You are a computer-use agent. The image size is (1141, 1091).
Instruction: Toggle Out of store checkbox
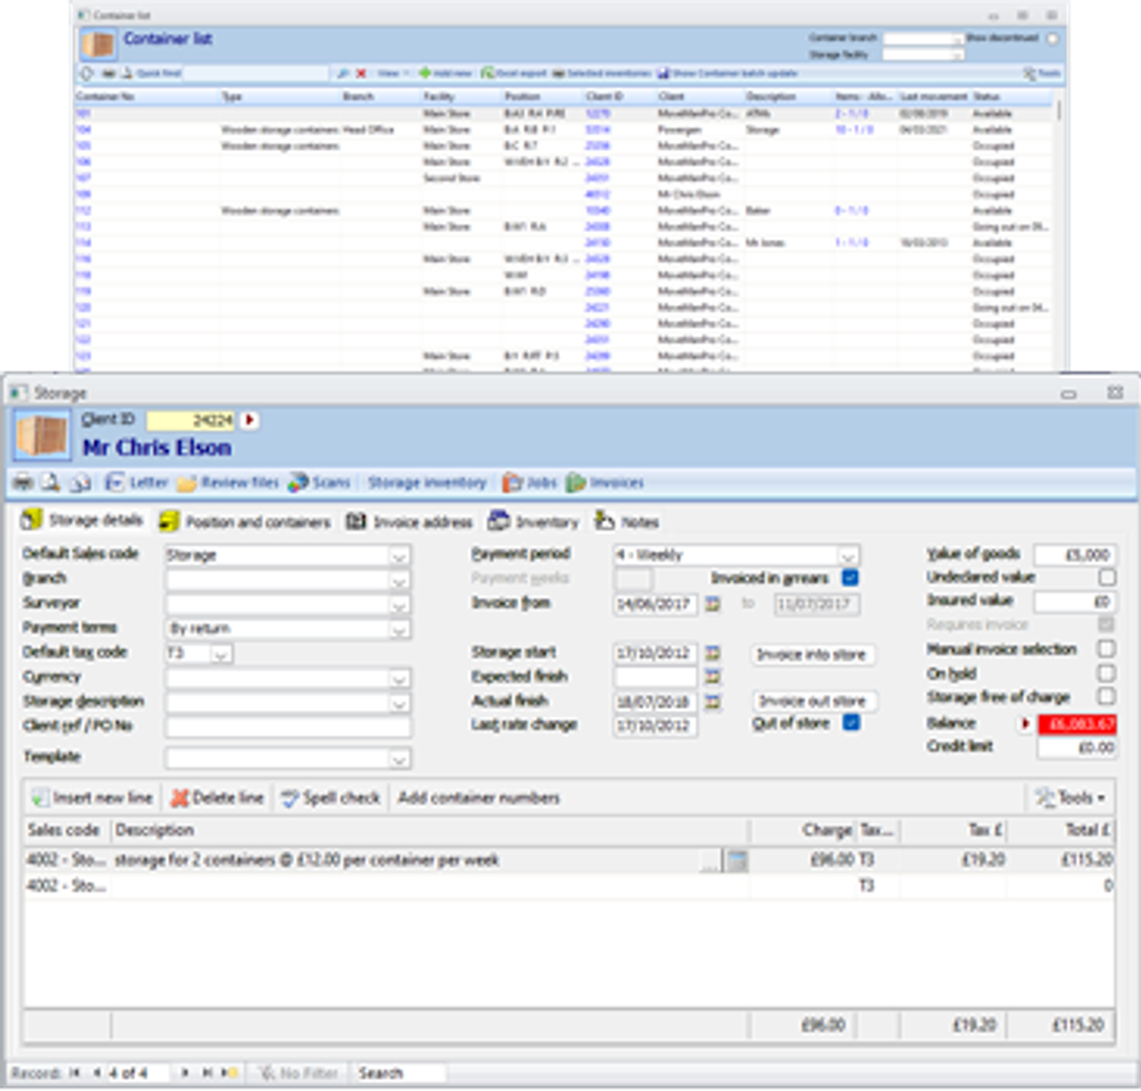(851, 723)
